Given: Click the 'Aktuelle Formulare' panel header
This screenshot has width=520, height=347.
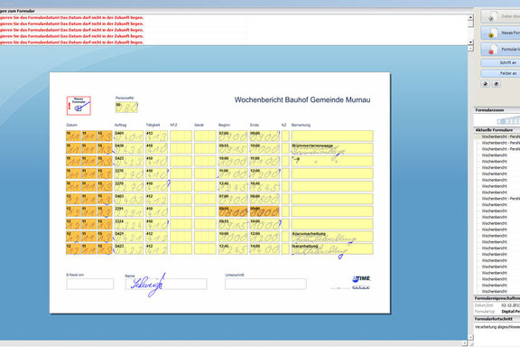Looking at the screenshot, I should click(497, 130).
